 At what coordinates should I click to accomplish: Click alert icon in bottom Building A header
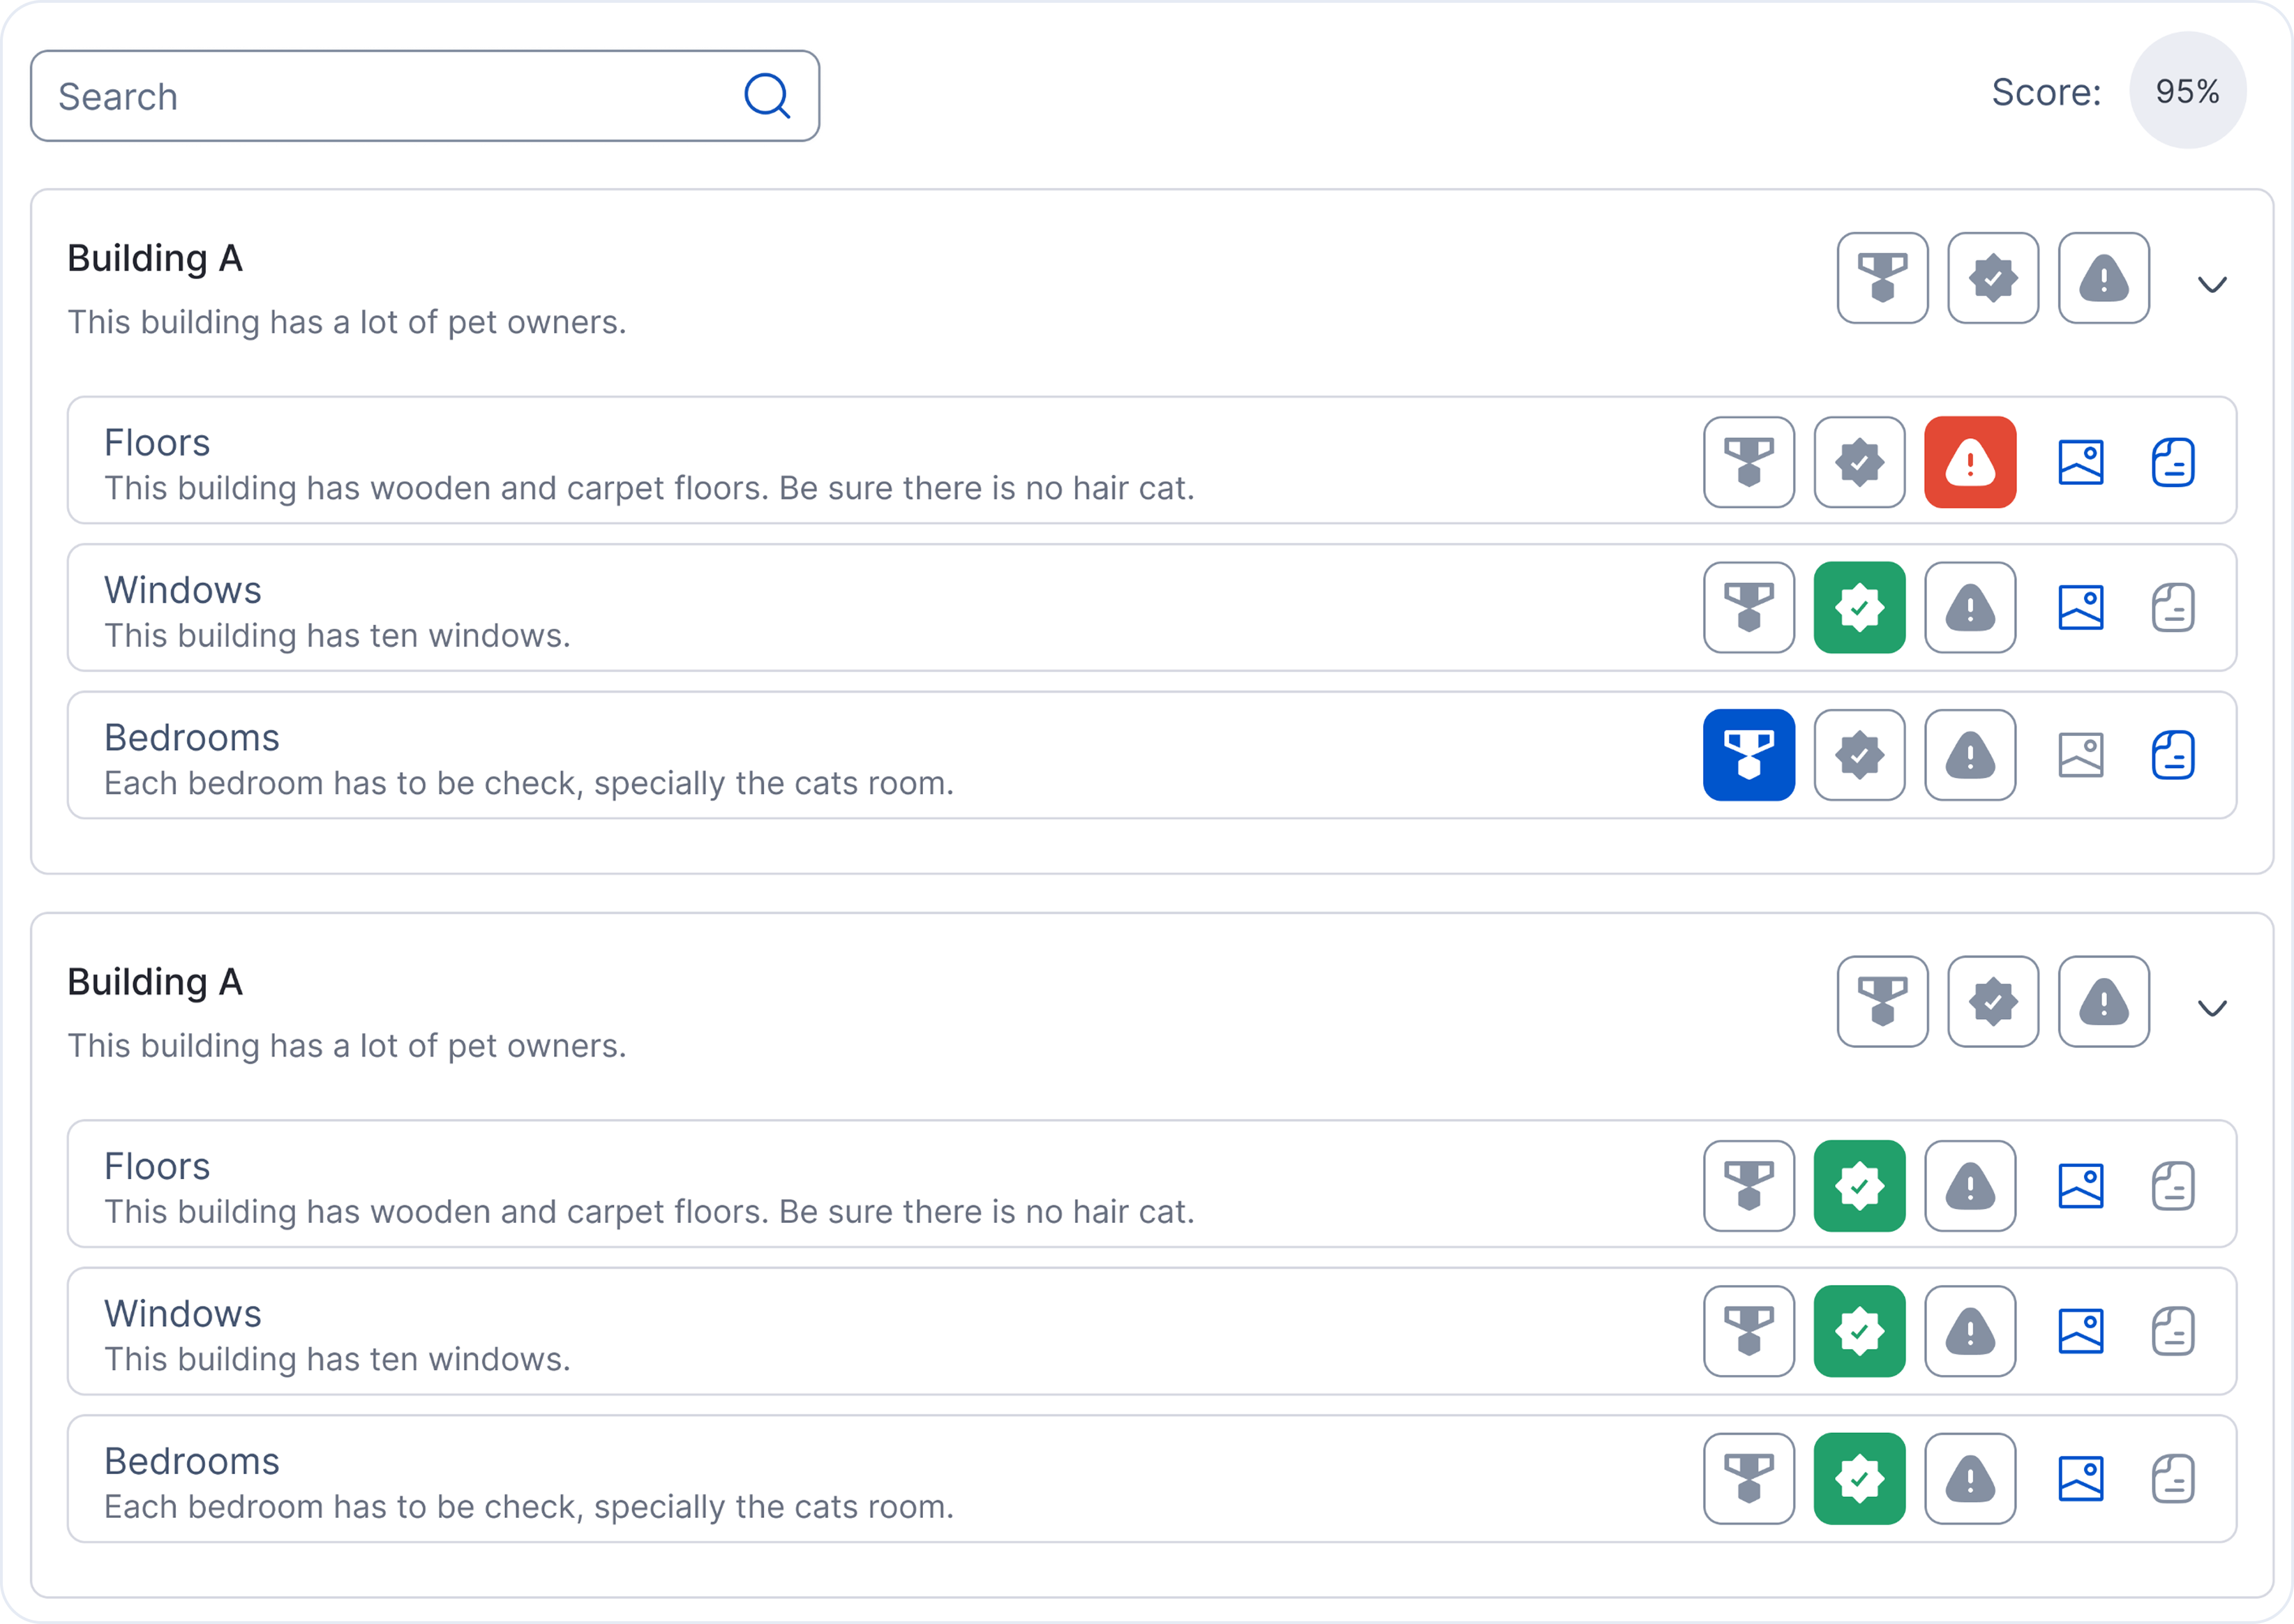(2103, 1002)
